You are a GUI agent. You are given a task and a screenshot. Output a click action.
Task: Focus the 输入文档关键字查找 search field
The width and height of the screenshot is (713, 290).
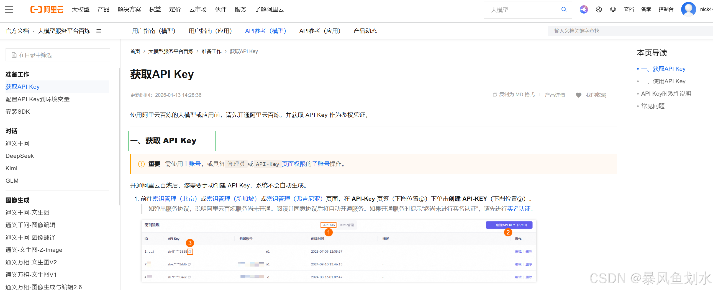pos(630,31)
